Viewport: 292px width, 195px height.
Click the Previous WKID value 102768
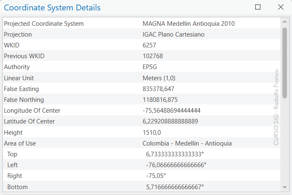coord(153,56)
